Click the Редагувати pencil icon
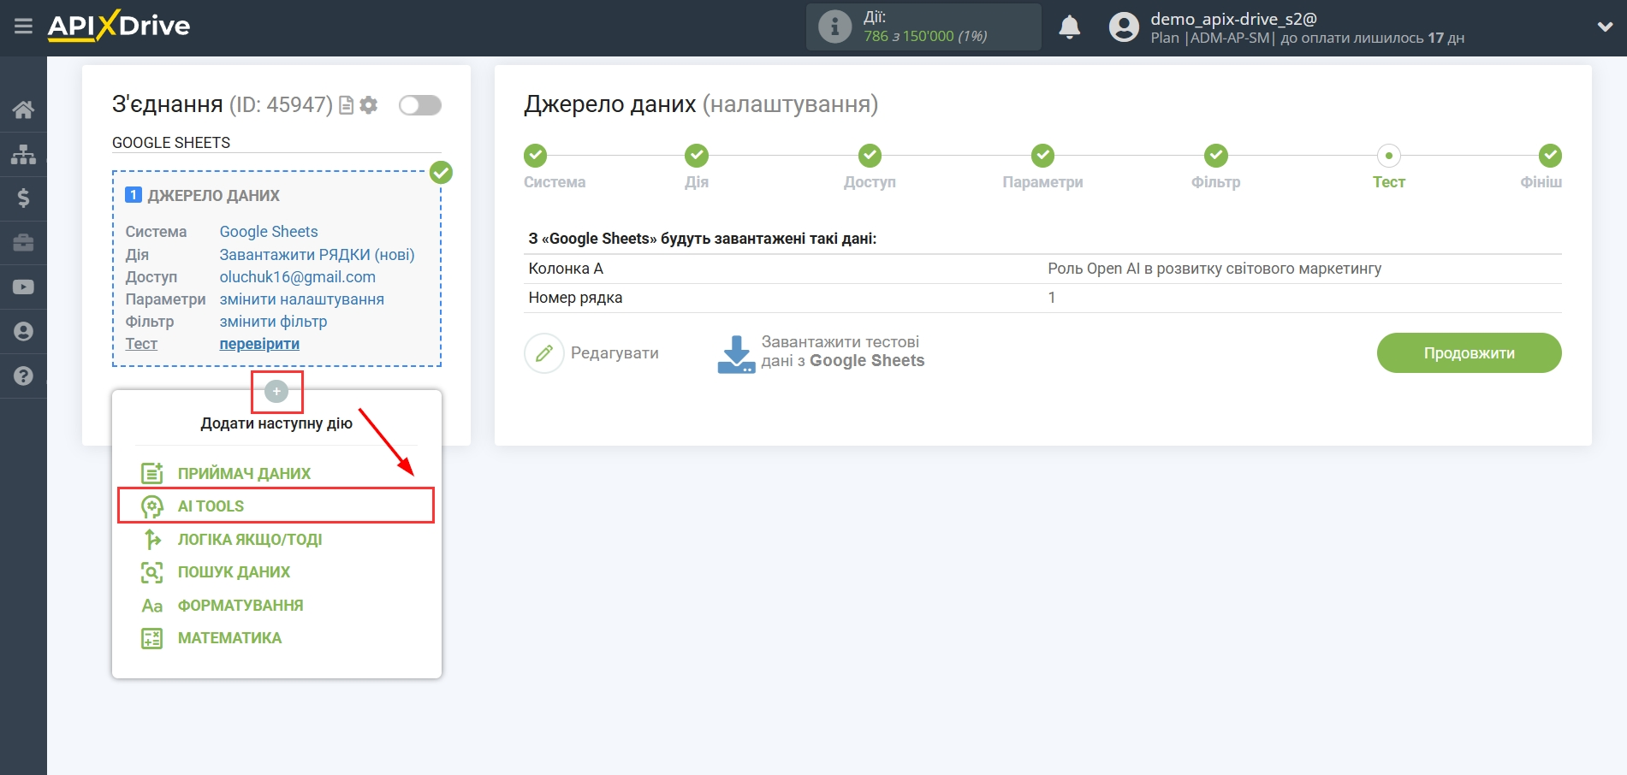 [x=544, y=353]
